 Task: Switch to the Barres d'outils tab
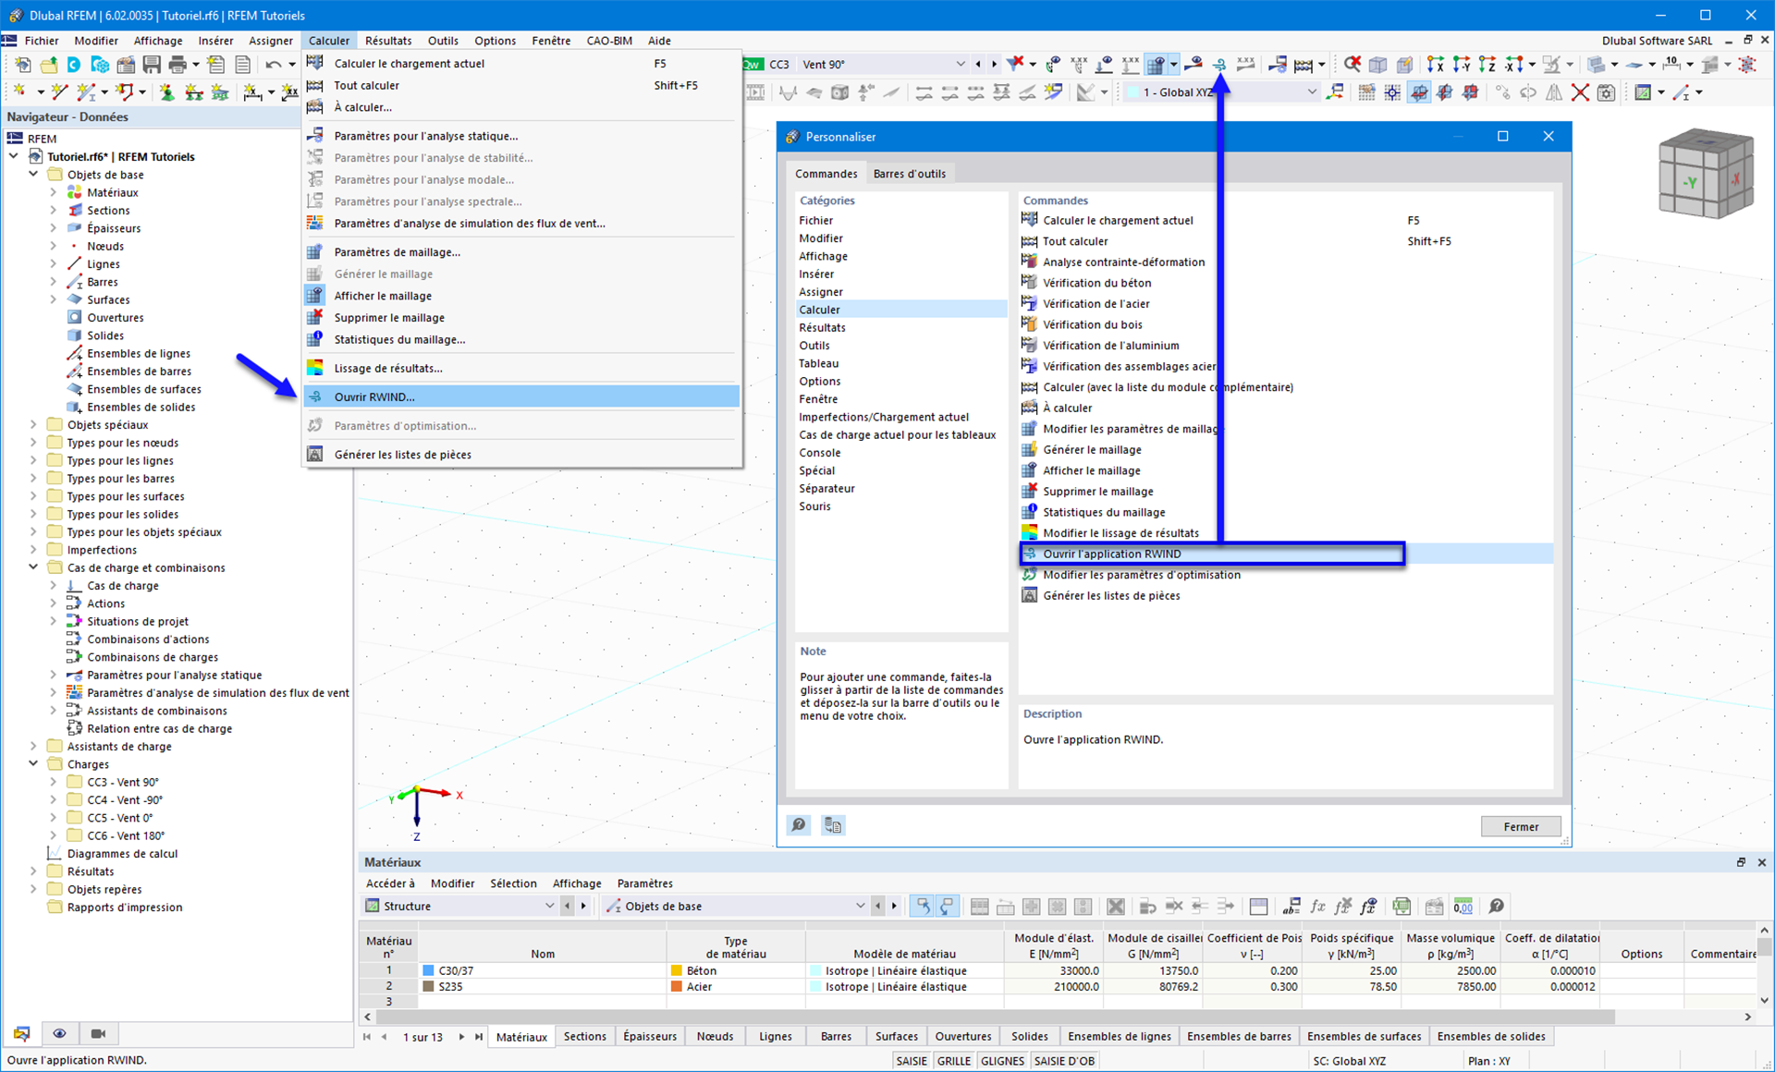(x=909, y=173)
